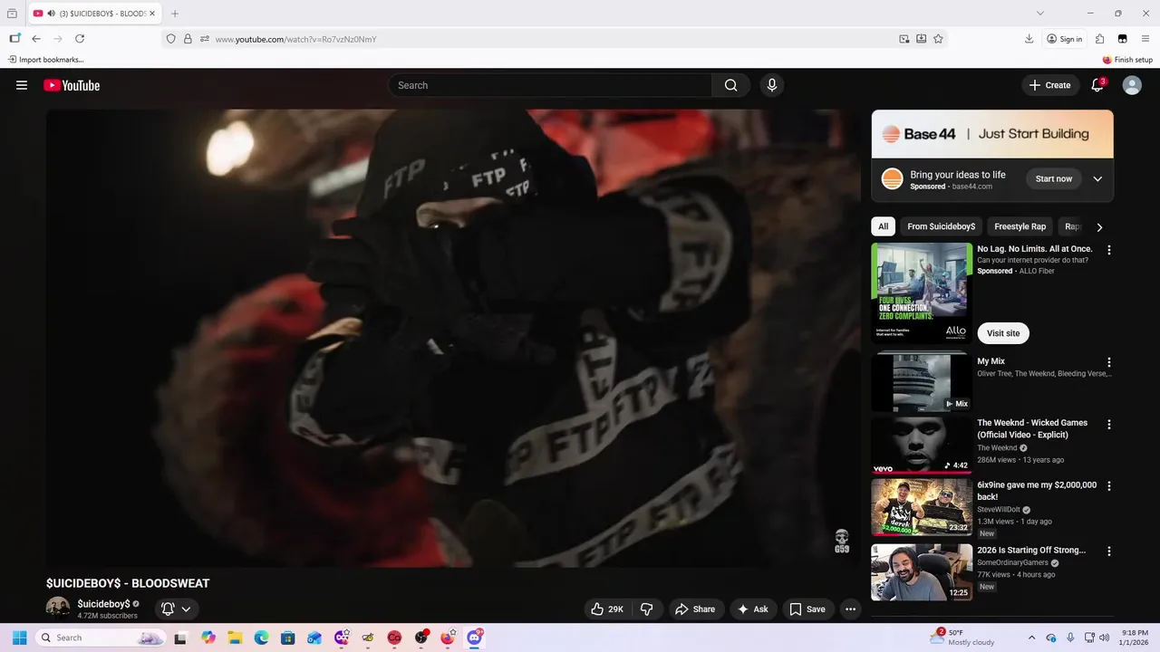Open browser extensions puzzle icon

1099,39
